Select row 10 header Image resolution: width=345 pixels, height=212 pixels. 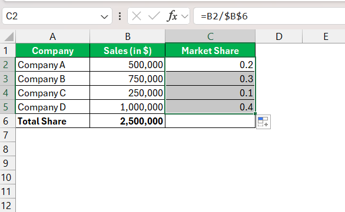pos(8,177)
